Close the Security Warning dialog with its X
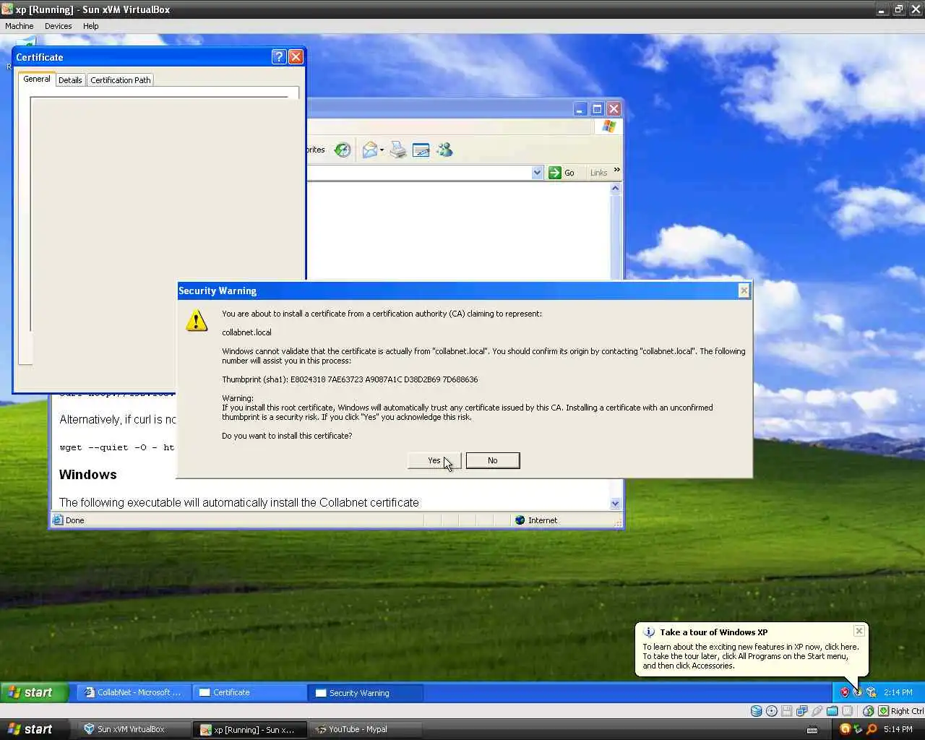 pos(744,291)
